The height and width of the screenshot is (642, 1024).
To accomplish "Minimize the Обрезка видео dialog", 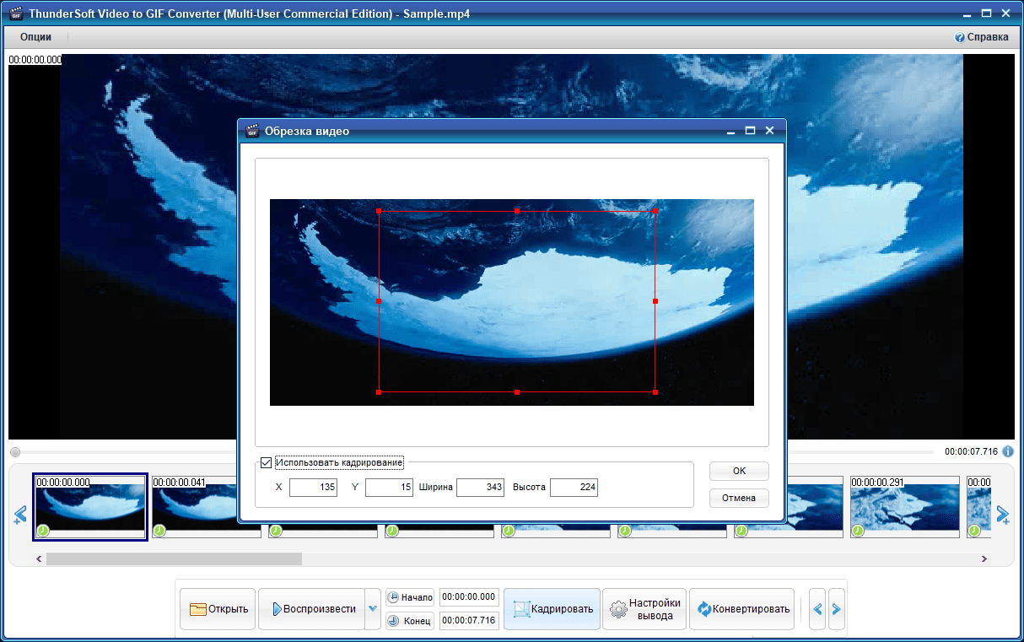I will pos(731,131).
